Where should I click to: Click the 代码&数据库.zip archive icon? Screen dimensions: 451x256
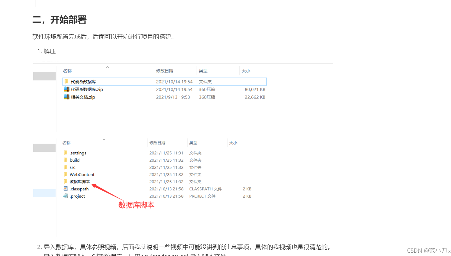click(66, 89)
